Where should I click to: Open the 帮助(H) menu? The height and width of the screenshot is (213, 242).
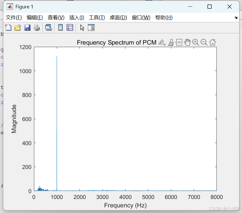pos(164,18)
